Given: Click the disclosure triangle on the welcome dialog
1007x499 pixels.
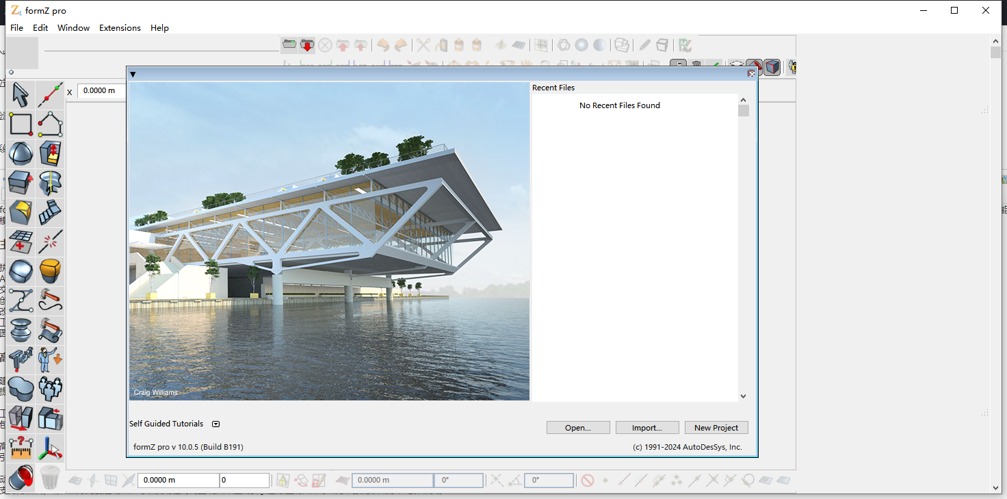Looking at the screenshot, I should pyautogui.click(x=133, y=75).
